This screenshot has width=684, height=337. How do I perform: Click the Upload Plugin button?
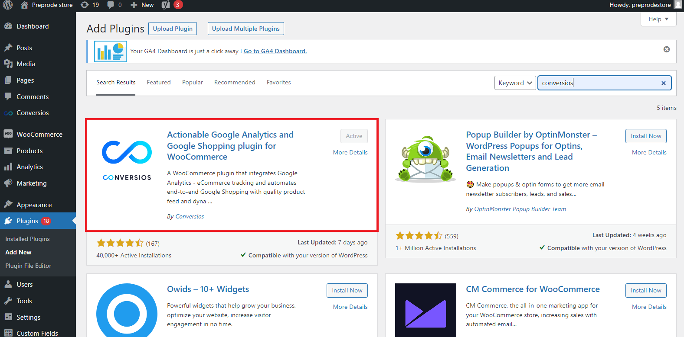[x=173, y=29]
